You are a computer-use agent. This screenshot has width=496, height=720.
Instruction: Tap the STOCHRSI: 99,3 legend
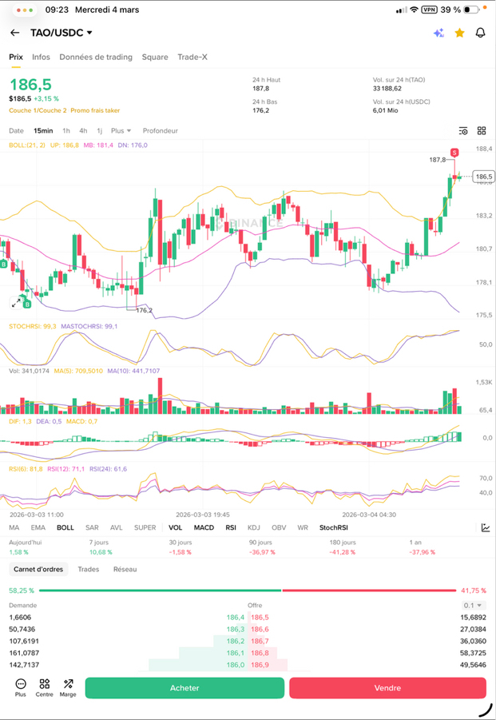click(x=33, y=327)
